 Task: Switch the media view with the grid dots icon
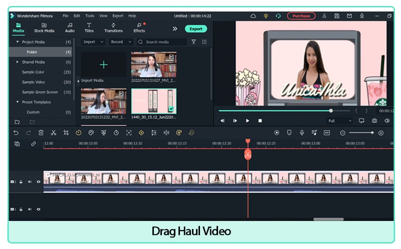[x=204, y=42]
